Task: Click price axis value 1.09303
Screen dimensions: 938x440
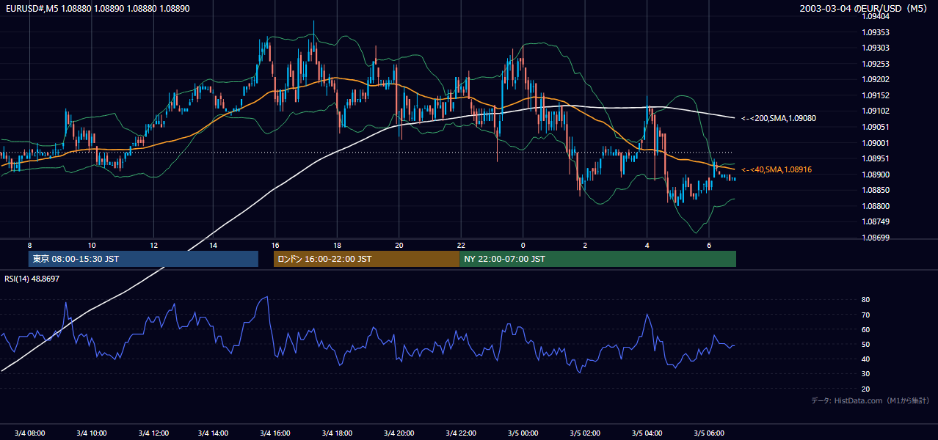Action: [875, 48]
